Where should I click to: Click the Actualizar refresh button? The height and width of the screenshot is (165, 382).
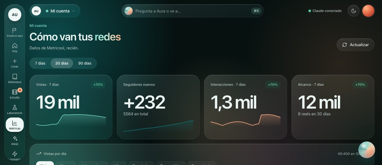click(356, 45)
